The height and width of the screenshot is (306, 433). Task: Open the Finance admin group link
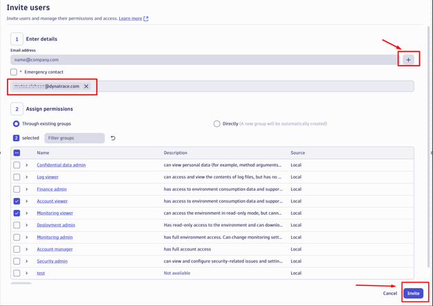tap(52, 189)
